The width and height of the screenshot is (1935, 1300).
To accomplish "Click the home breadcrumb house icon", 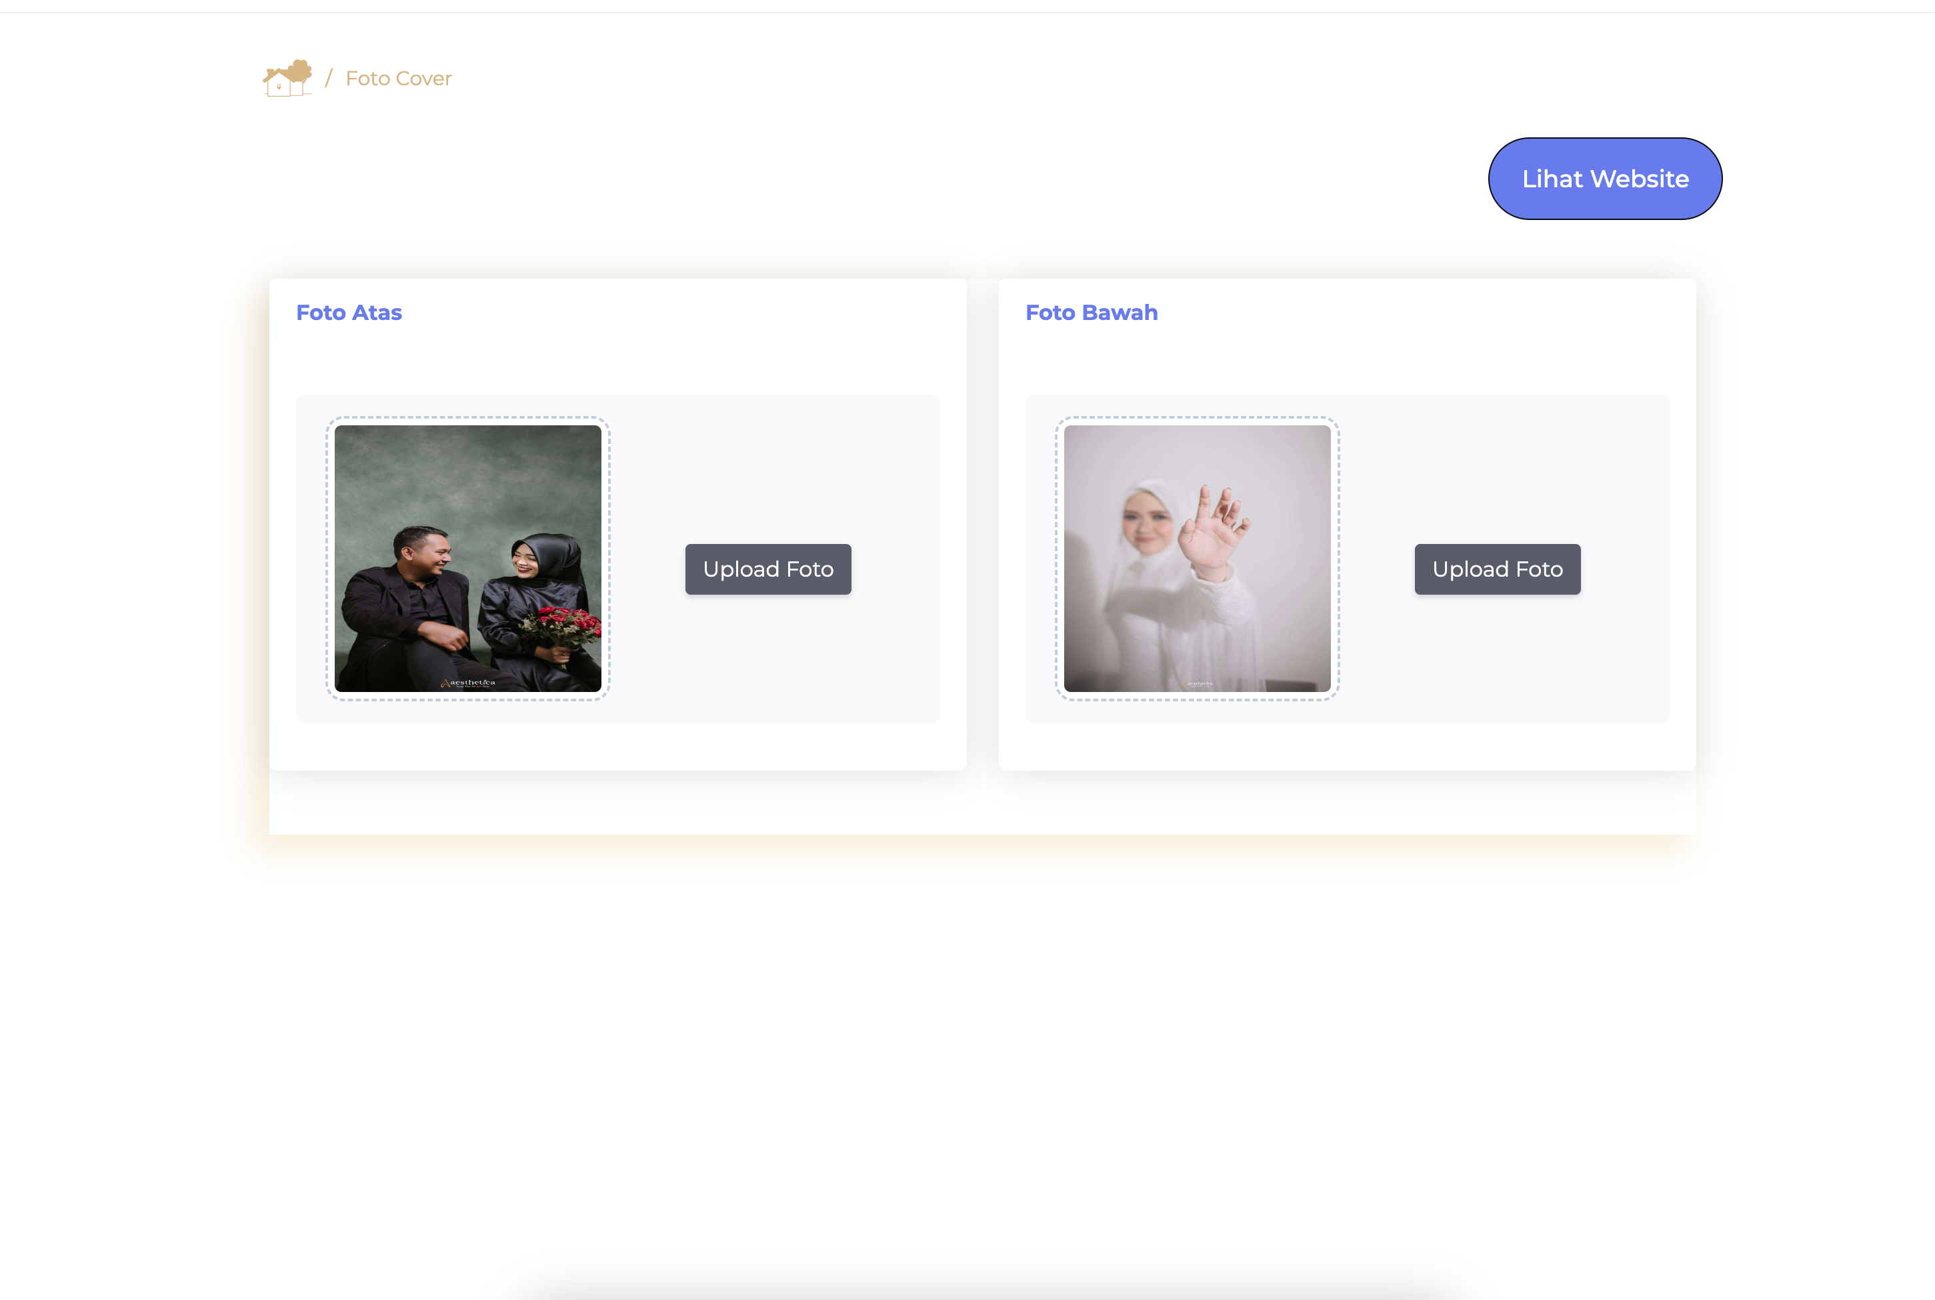I will click(279, 84).
